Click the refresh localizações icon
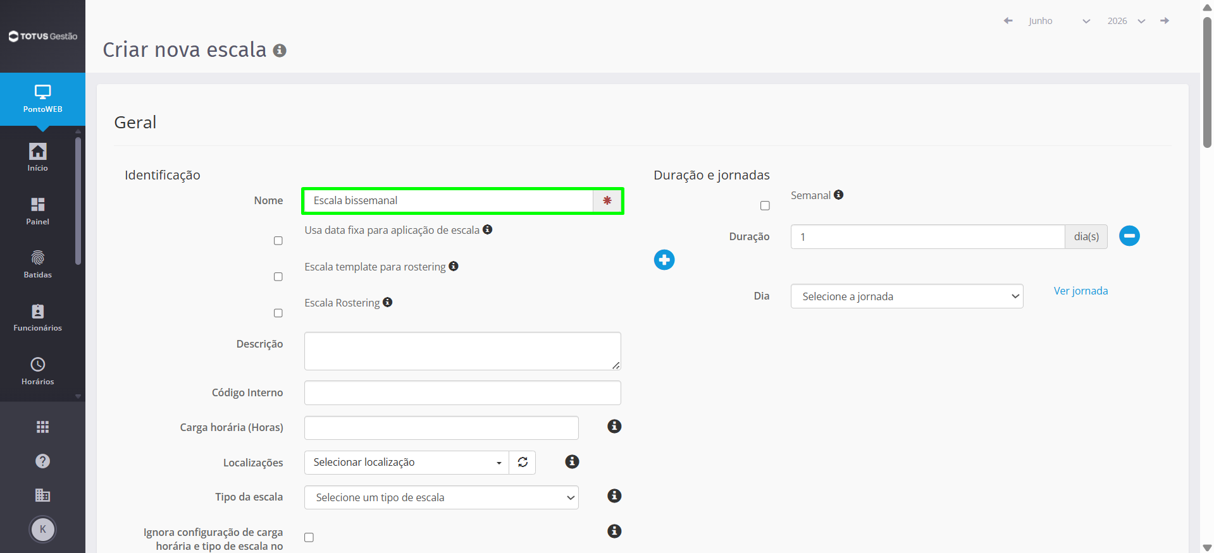 (523, 463)
